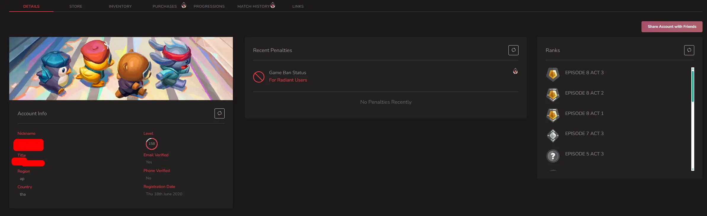
Task: Go to the Links tab
Action: (x=298, y=6)
